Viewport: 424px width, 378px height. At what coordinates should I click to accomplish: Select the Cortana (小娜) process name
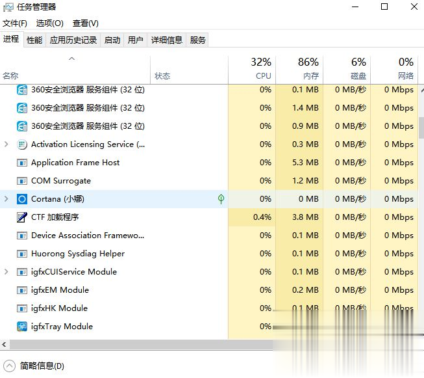(58, 199)
